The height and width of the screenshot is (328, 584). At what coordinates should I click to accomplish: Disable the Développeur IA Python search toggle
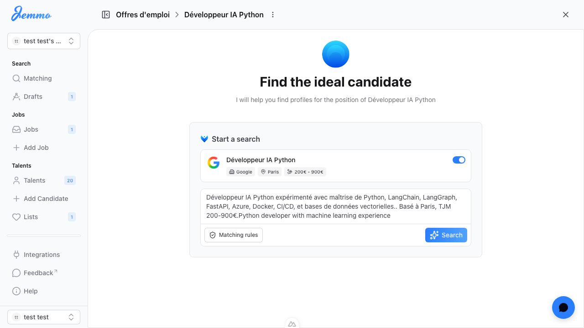coord(459,160)
